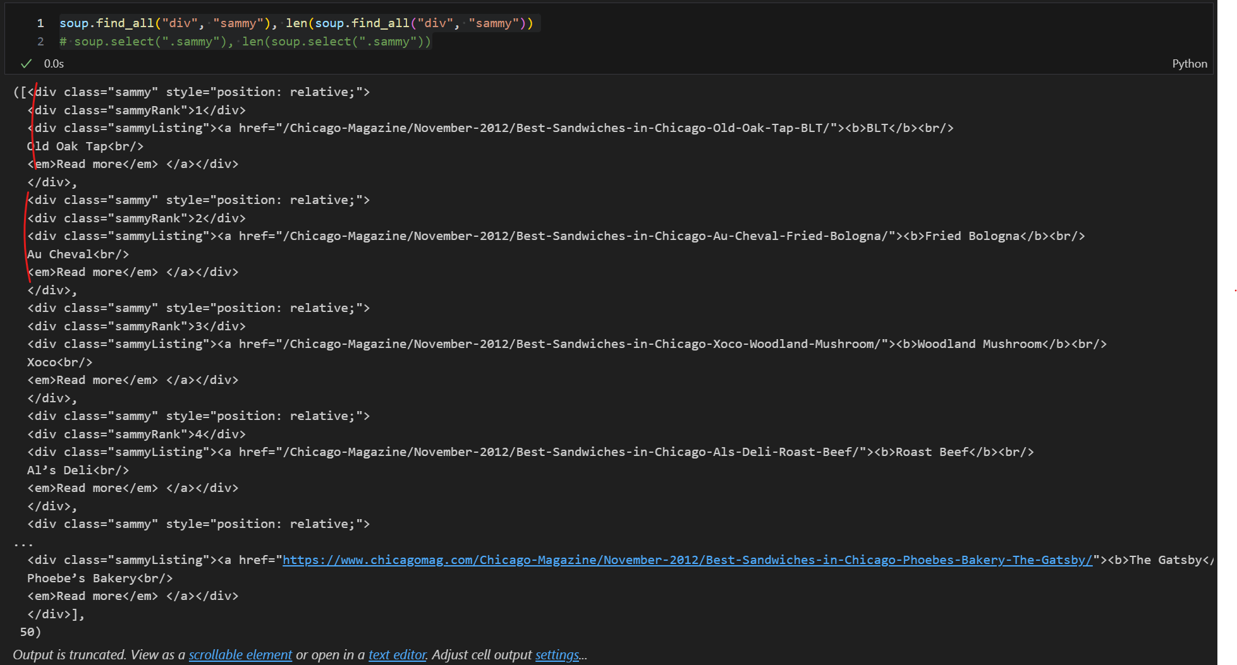Viewport: 1237px width, 665px height.
Task: Open the output in a text editor
Action: pos(398,655)
